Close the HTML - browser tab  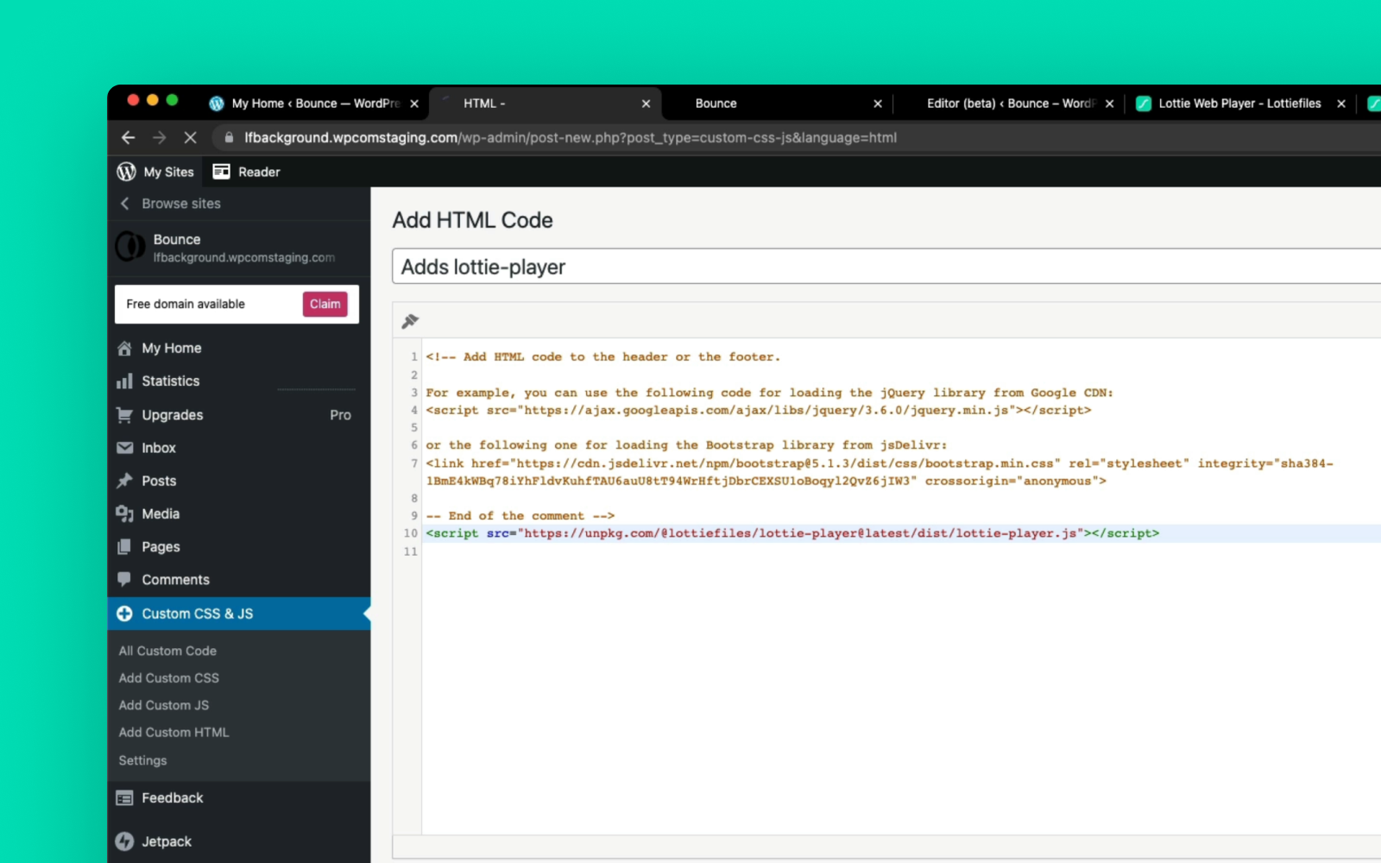(646, 104)
